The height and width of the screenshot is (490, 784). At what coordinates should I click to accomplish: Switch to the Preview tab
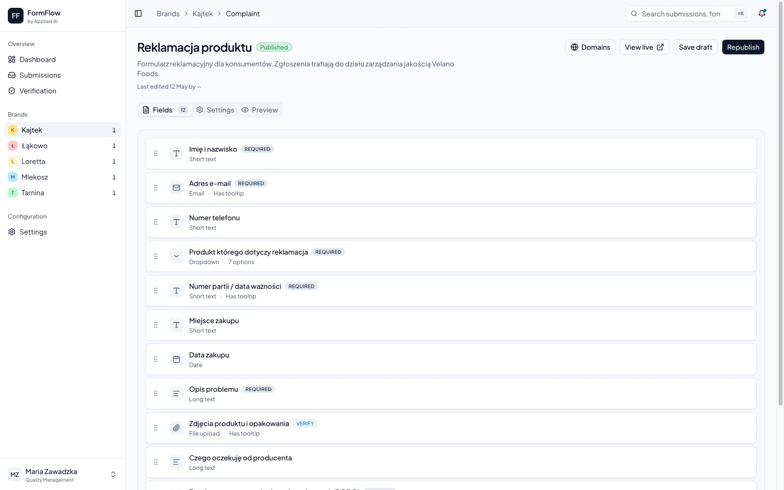(260, 110)
